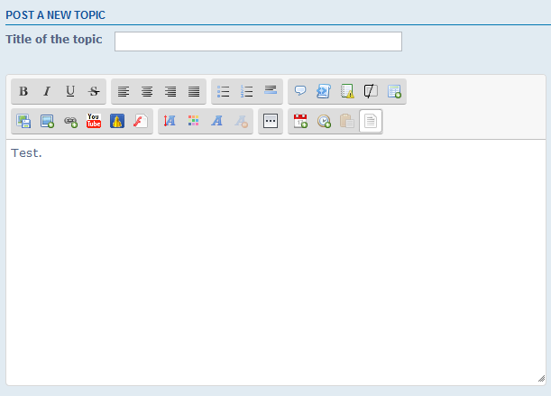Image resolution: width=551 pixels, height=396 pixels.
Task: Center align the text
Action: click(x=147, y=91)
